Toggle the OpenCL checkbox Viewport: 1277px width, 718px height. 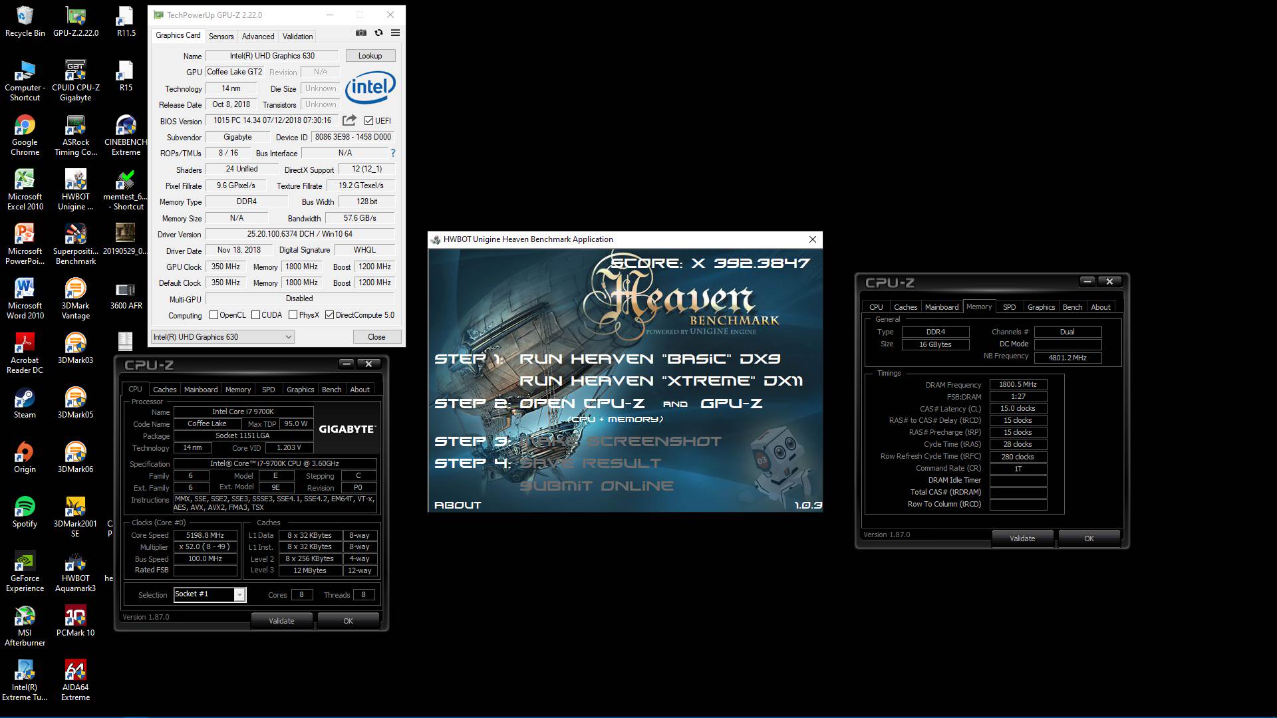coord(213,315)
